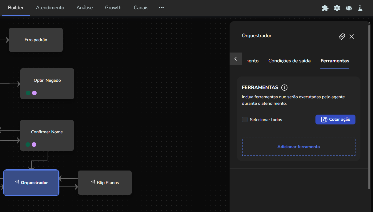Image resolution: width=373 pixels, height=212 pixels.
Task: Open the team members icon
Action: [349, 8]
